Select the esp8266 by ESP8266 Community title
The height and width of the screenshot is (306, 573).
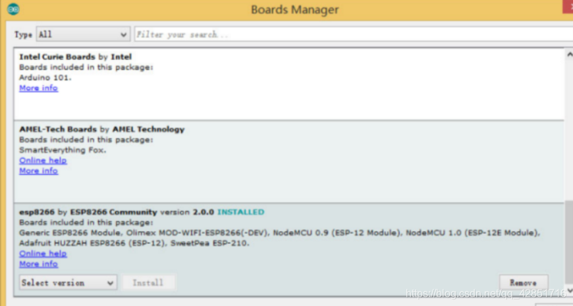(88, 212)
